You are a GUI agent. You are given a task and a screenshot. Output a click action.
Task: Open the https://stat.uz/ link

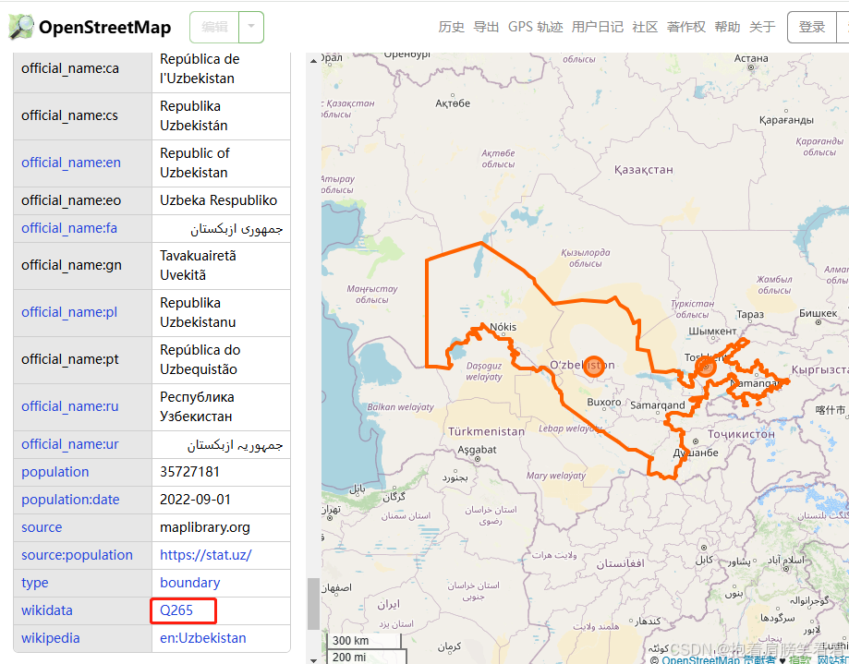tap(205, 555)
